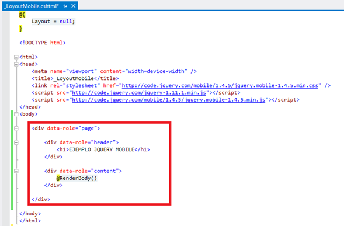Image resolution: width=344 pixels, height=226 pixels.
Task: Click the closing </head> tag
Action: point(30,107)
